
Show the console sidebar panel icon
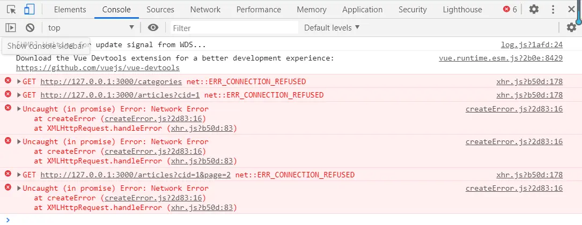pyautogui.click(x=11, y=28)
